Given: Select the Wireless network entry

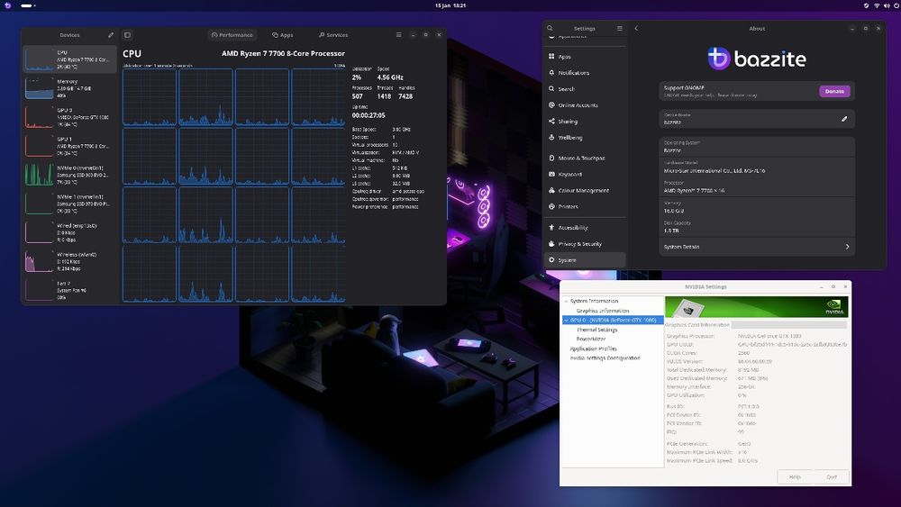Looking at the screenshot, I should (x=69, y=261).
